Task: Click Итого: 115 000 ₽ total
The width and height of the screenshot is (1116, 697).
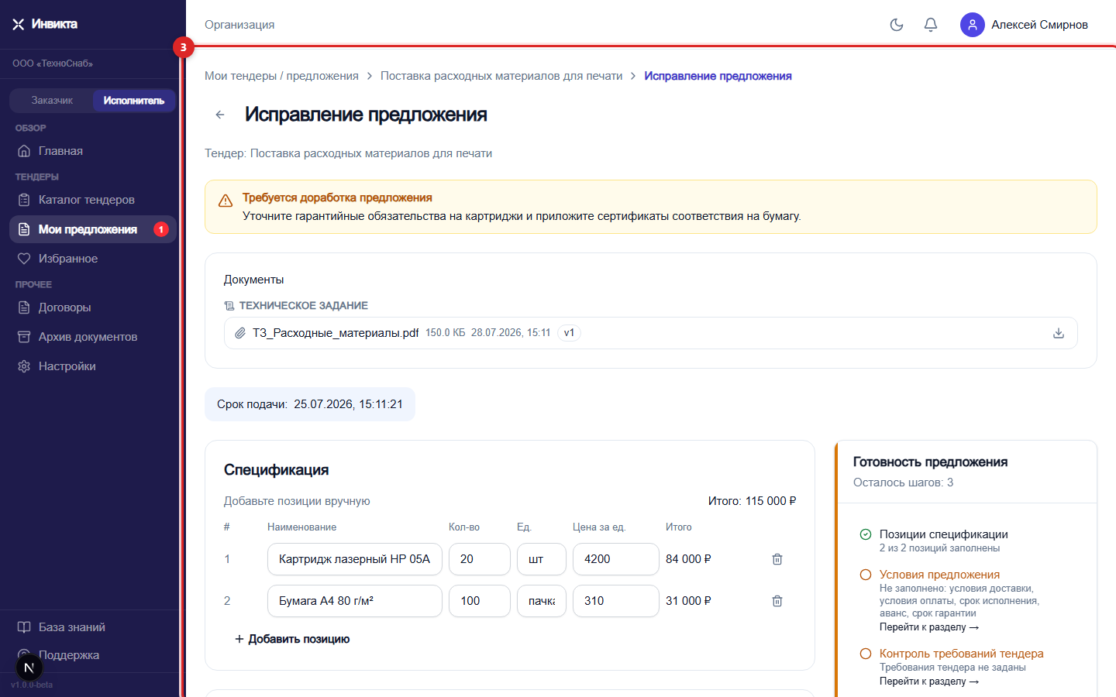Action: pos(752,501)
